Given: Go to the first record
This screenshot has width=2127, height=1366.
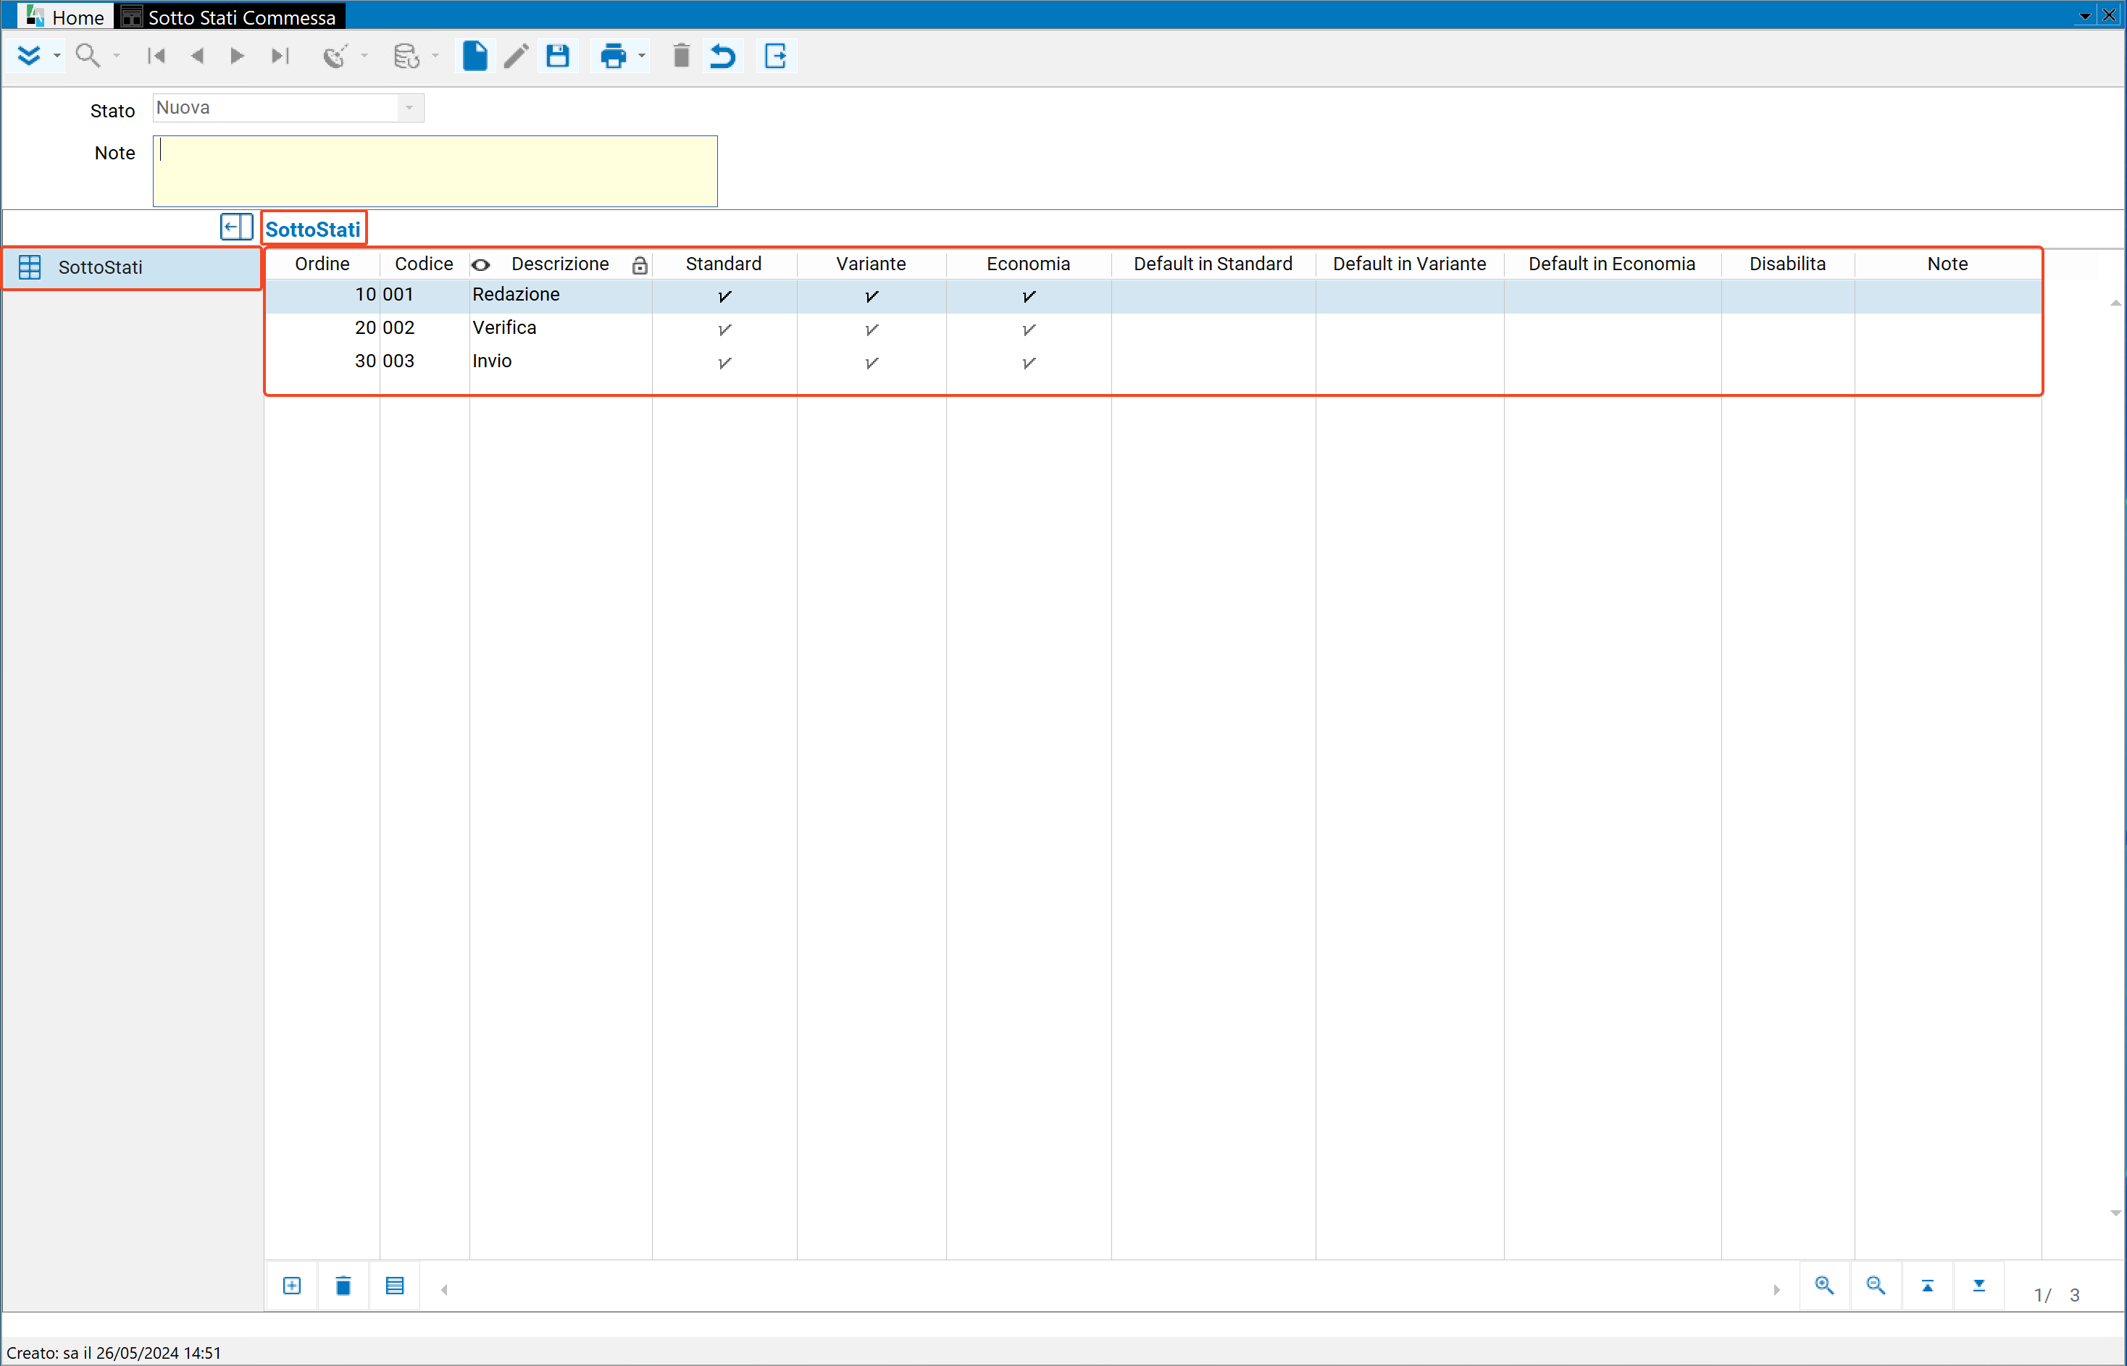Looking at the screenshot, I should [156, 56].
